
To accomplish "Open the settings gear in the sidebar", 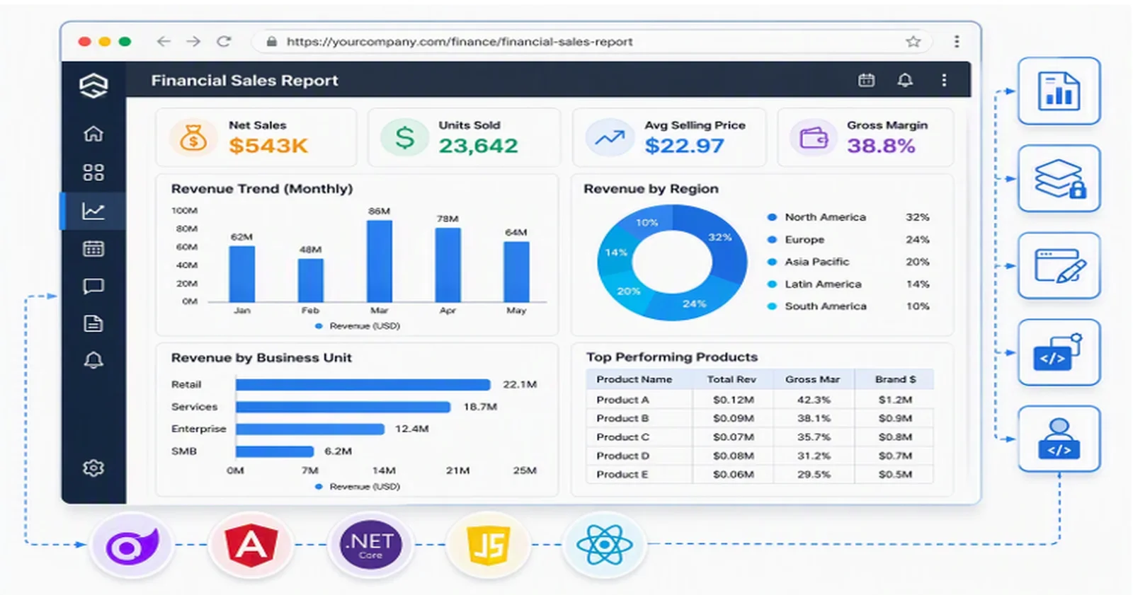I will (x=93, y=468).
